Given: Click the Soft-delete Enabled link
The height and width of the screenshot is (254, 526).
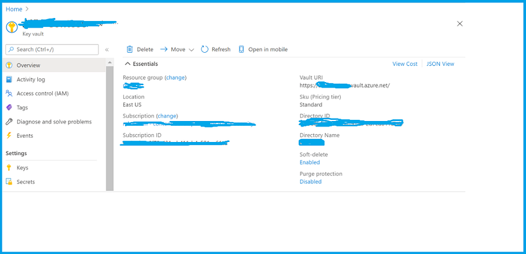Looking at the screenshot, I should [310, 162].
